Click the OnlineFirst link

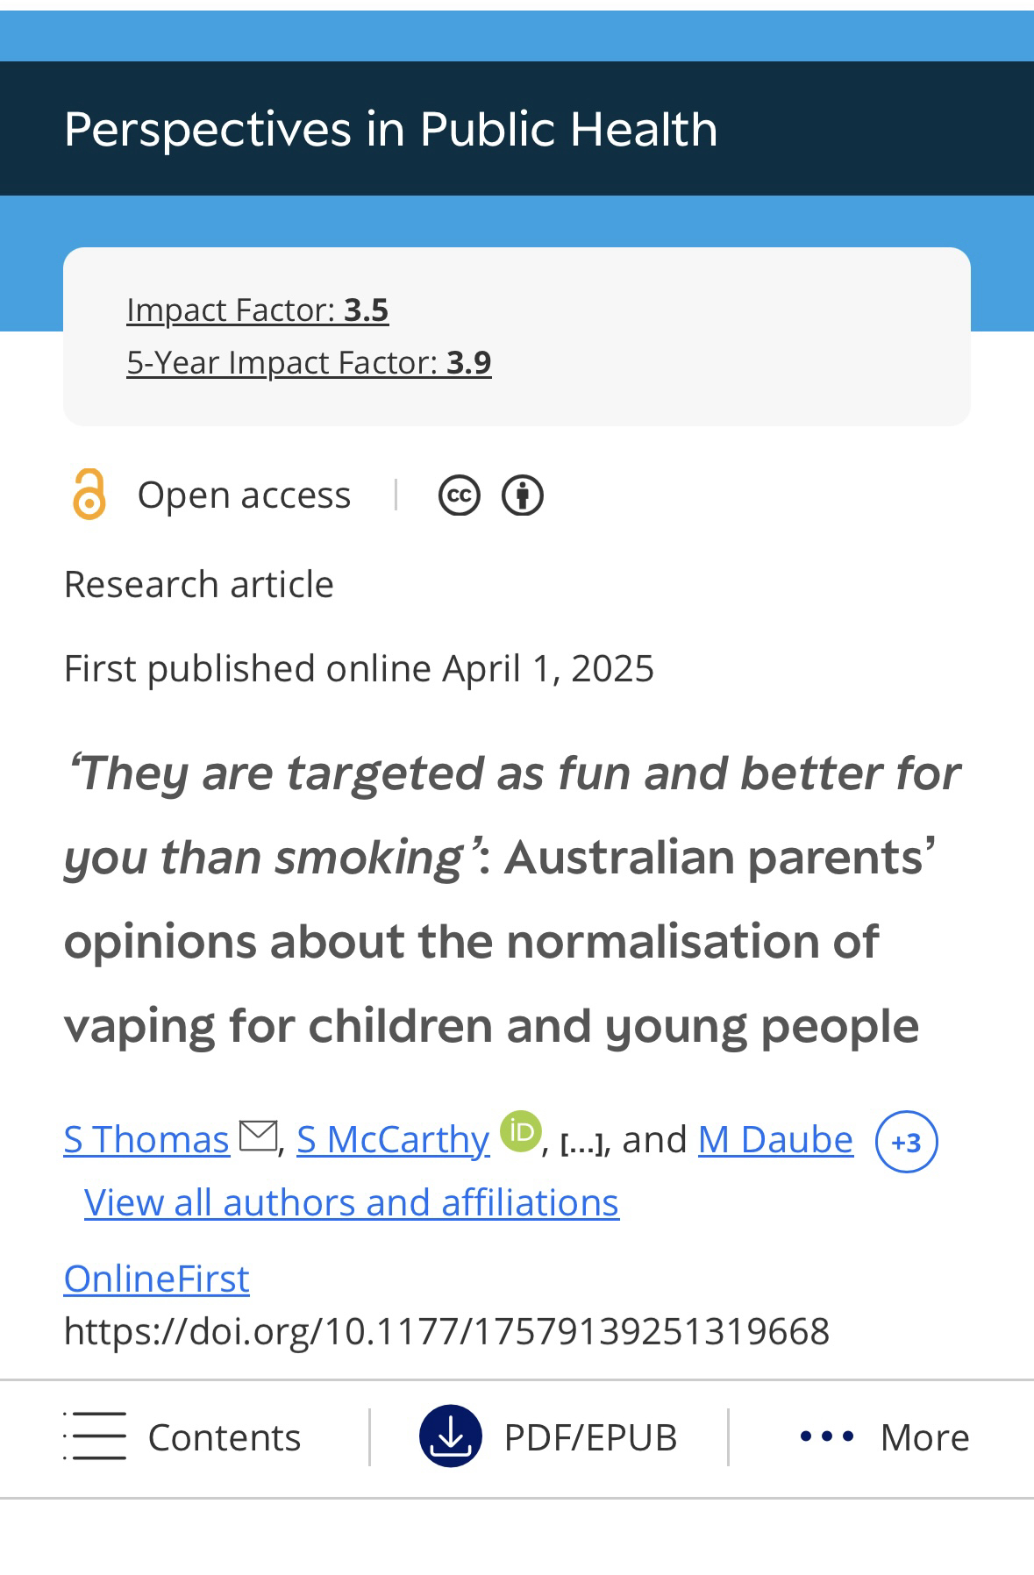click(x=157, y=1279)
